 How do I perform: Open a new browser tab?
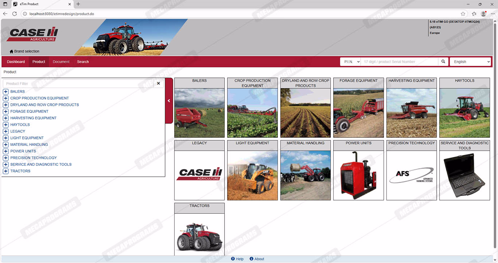click(78, 4)
